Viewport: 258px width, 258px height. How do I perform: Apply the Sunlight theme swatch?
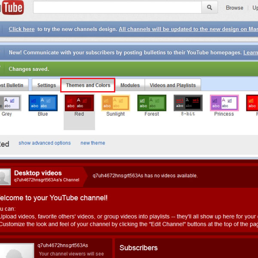click(116, 103)
